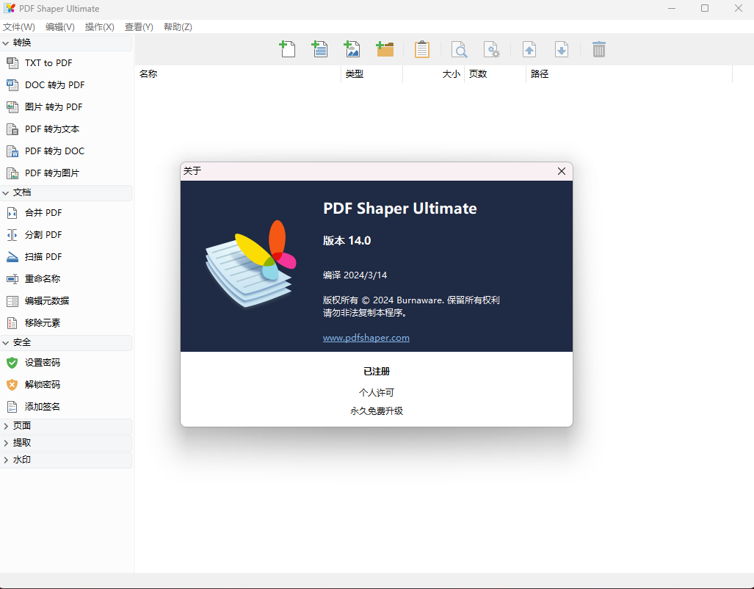The image size is (754, 589).
Task: Collapse the 安全 section
Action: point(66,343)
